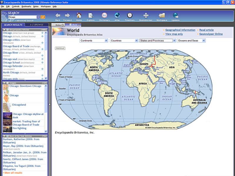Open the Chicago skyline at dusk thumbnail
Viewport: 235px width, 176px height.
click(8, 116)
